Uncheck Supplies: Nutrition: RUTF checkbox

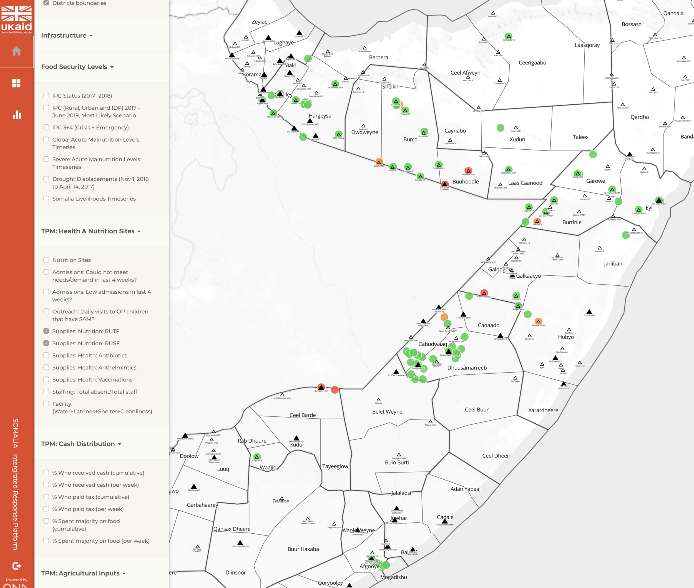46,331
